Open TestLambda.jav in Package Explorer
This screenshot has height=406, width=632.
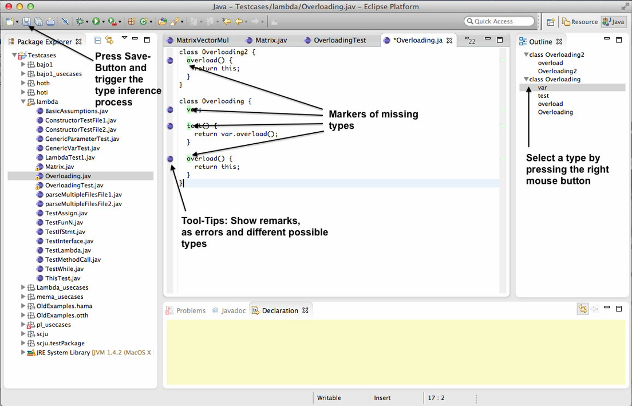(68, 250)
